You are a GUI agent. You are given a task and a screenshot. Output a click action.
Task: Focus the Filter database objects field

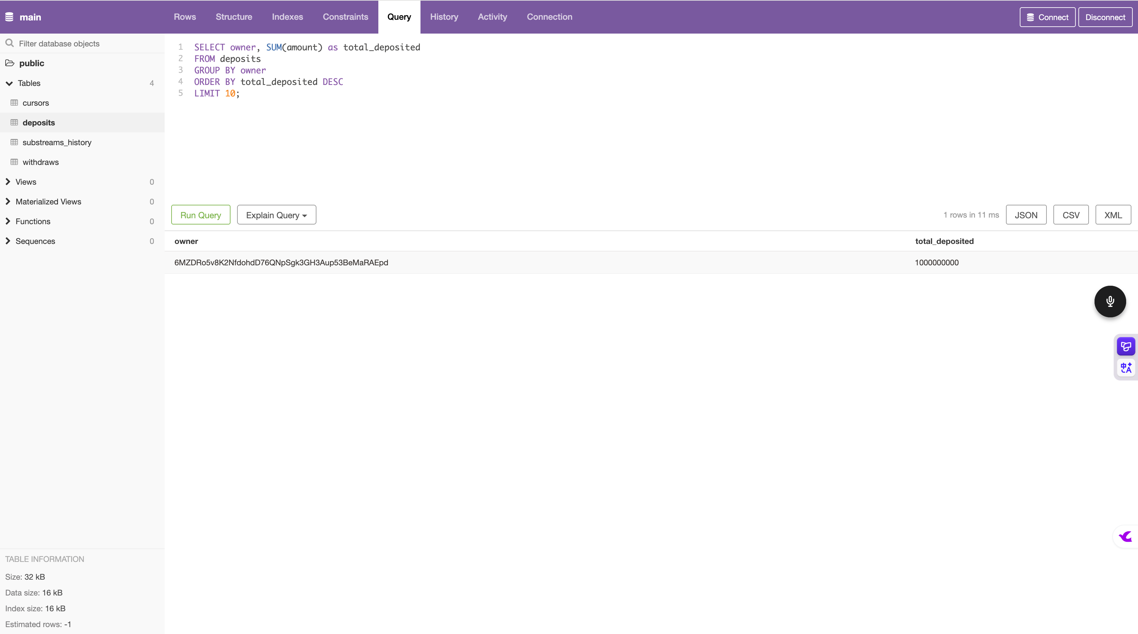(88, 44)
